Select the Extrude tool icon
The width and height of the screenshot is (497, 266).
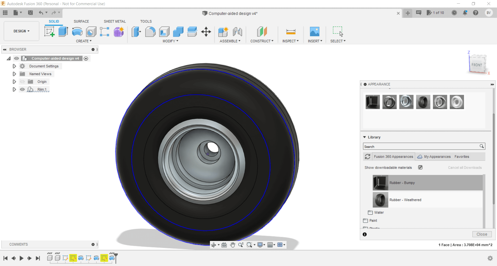[x=63, y=32]
